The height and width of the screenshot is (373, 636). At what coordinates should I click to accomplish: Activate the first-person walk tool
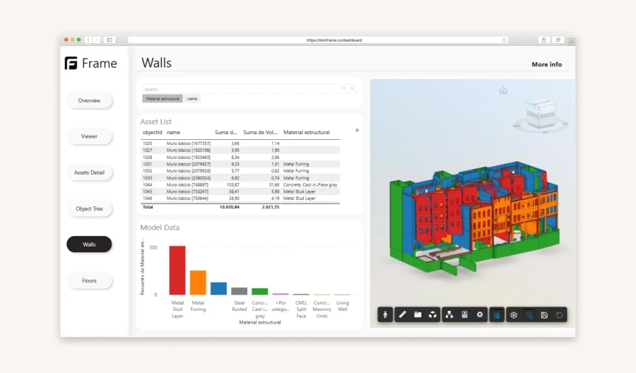[385, 314]
